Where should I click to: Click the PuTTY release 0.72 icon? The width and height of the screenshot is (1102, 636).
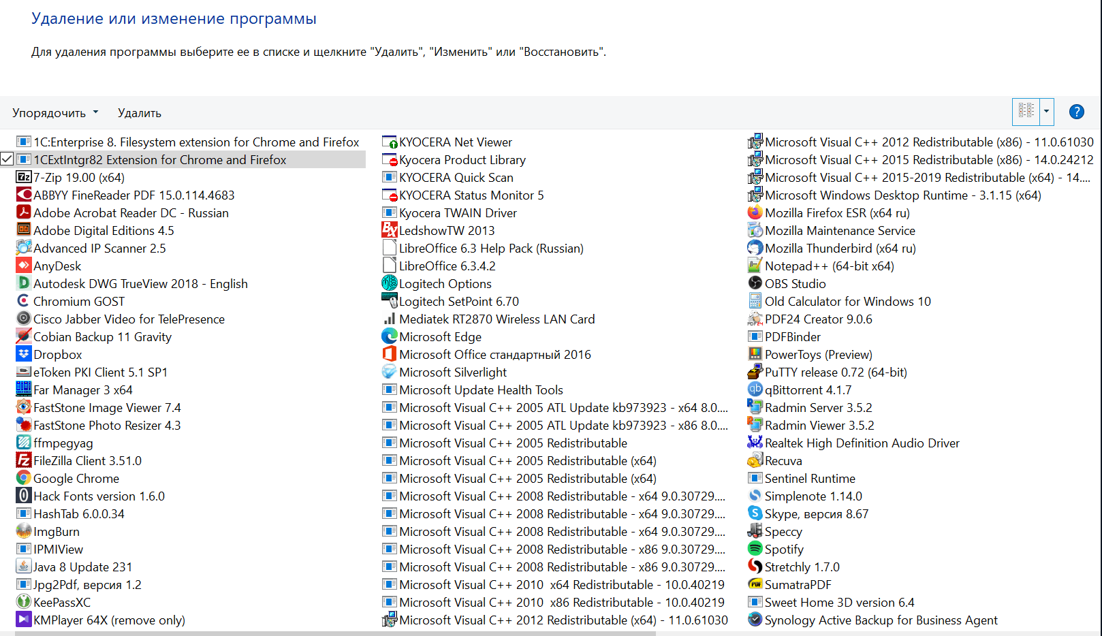coord(755,372)
